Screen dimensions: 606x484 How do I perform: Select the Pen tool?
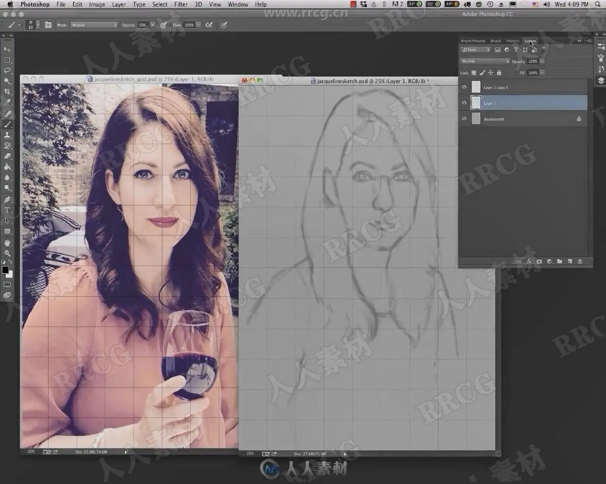click(x=7, y=199)
